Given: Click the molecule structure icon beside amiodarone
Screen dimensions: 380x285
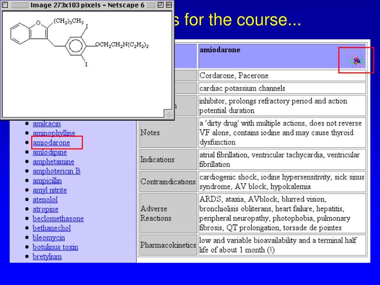Looking at the screenshot, I should (357, 60).
